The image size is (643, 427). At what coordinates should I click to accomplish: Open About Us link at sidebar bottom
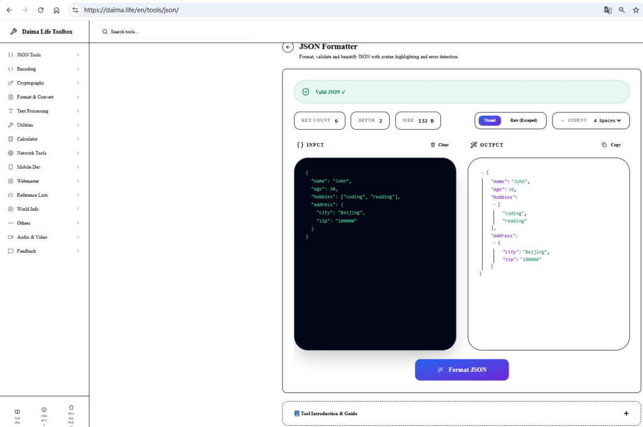point(44,416)
